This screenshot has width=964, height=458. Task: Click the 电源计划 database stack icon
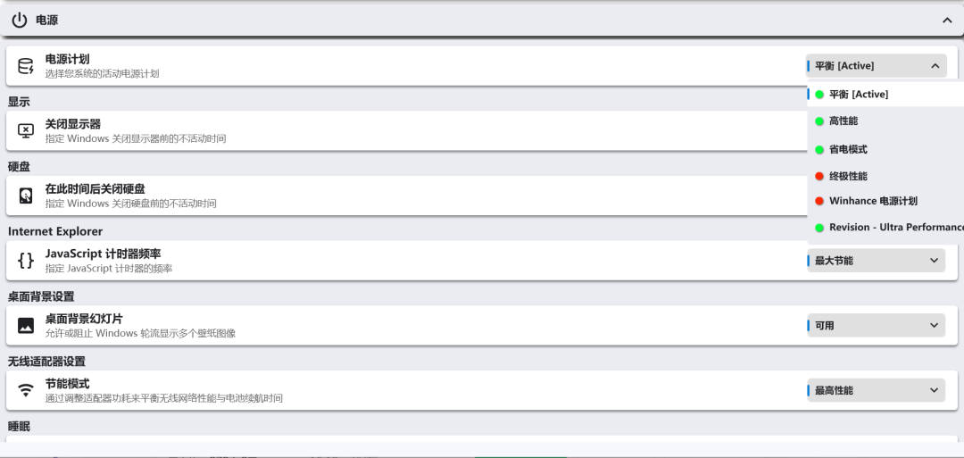click(26, 66)
